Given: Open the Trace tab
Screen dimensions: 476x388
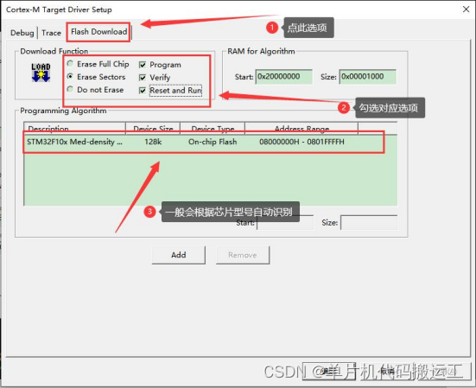Looking at the screenshot, I should pyautogui.click(x=51, y=33).
